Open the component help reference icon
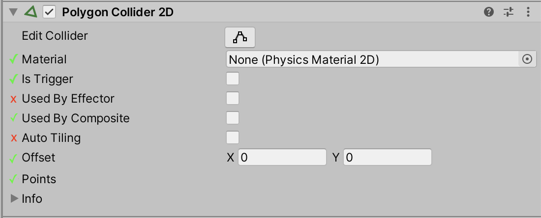 (489, 12)
